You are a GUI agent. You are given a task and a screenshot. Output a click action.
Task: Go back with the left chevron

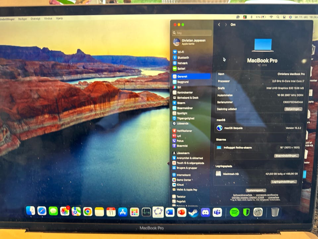click(x=219, y=25)
